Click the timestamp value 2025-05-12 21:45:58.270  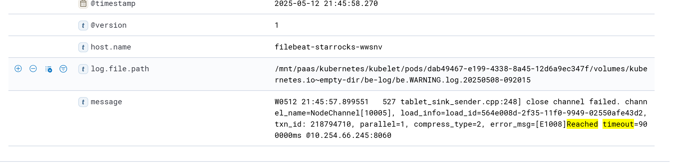(x=326, y=4)
